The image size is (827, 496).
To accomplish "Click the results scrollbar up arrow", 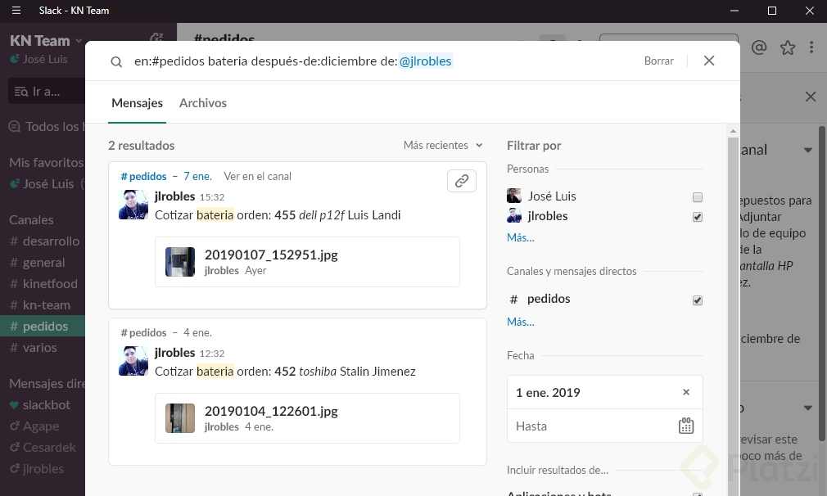I will (733, 131).
